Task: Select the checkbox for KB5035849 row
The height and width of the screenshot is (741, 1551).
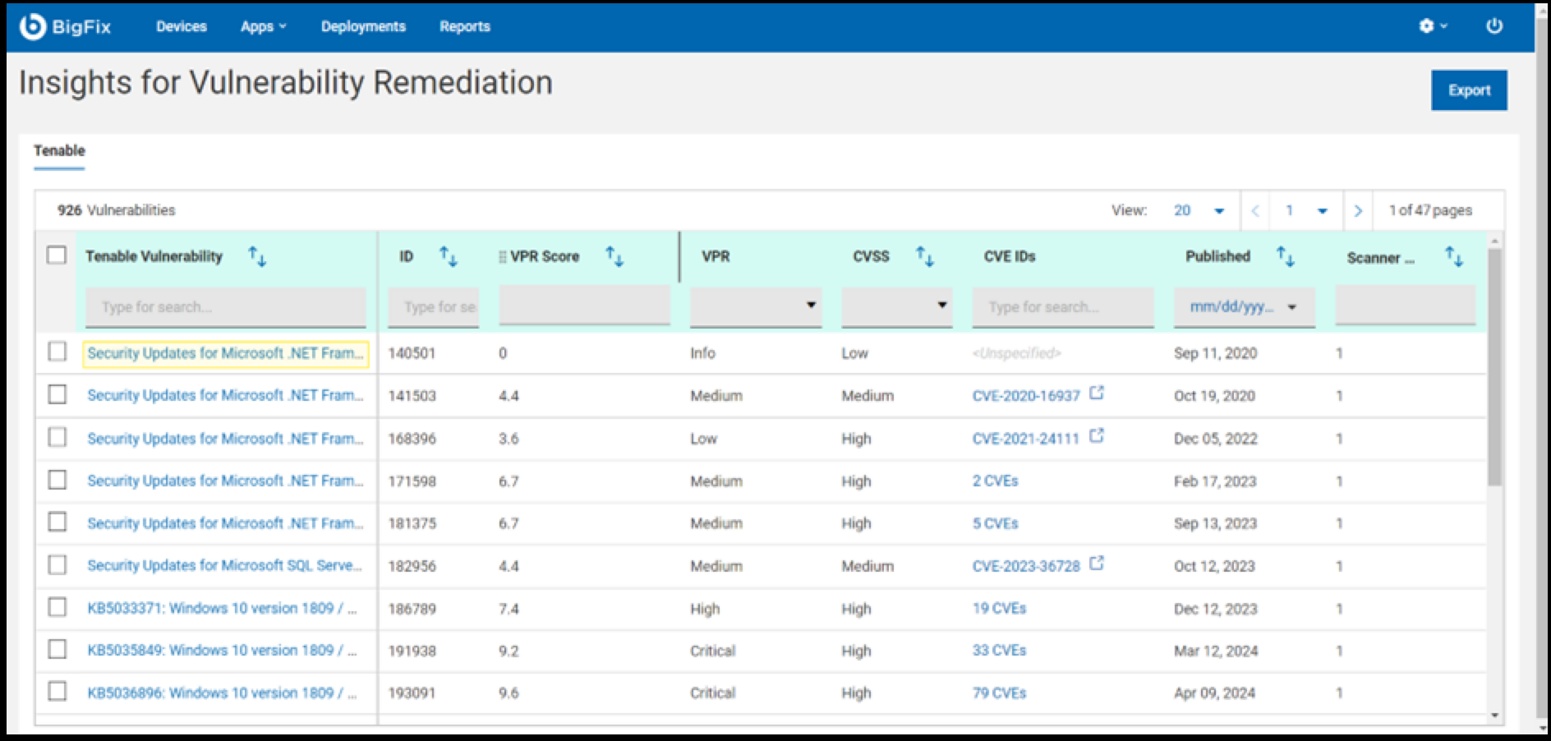Action: (57, 650)
